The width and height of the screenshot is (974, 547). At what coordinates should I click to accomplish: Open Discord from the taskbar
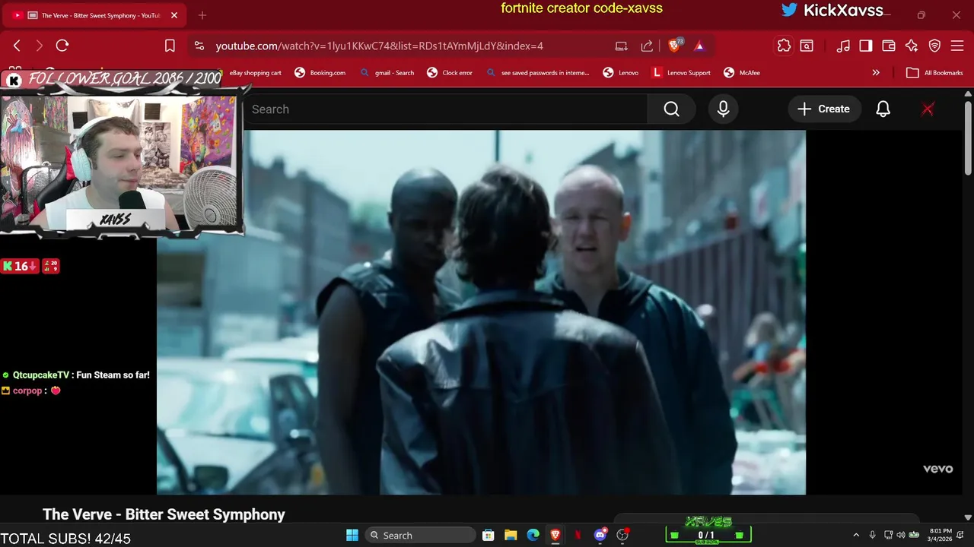tap(600, 535)
